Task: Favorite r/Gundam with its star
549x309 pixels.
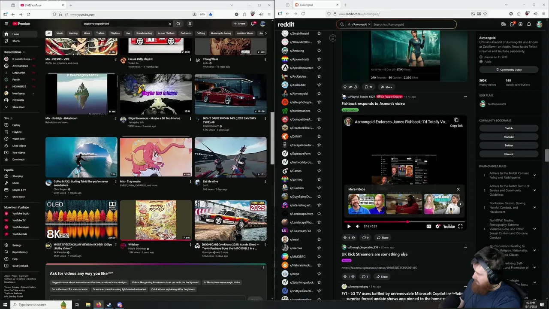Action: click(319, 188)
